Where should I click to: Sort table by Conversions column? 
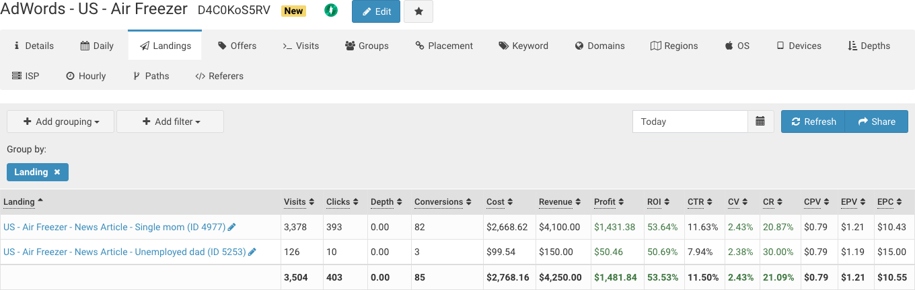443,201
